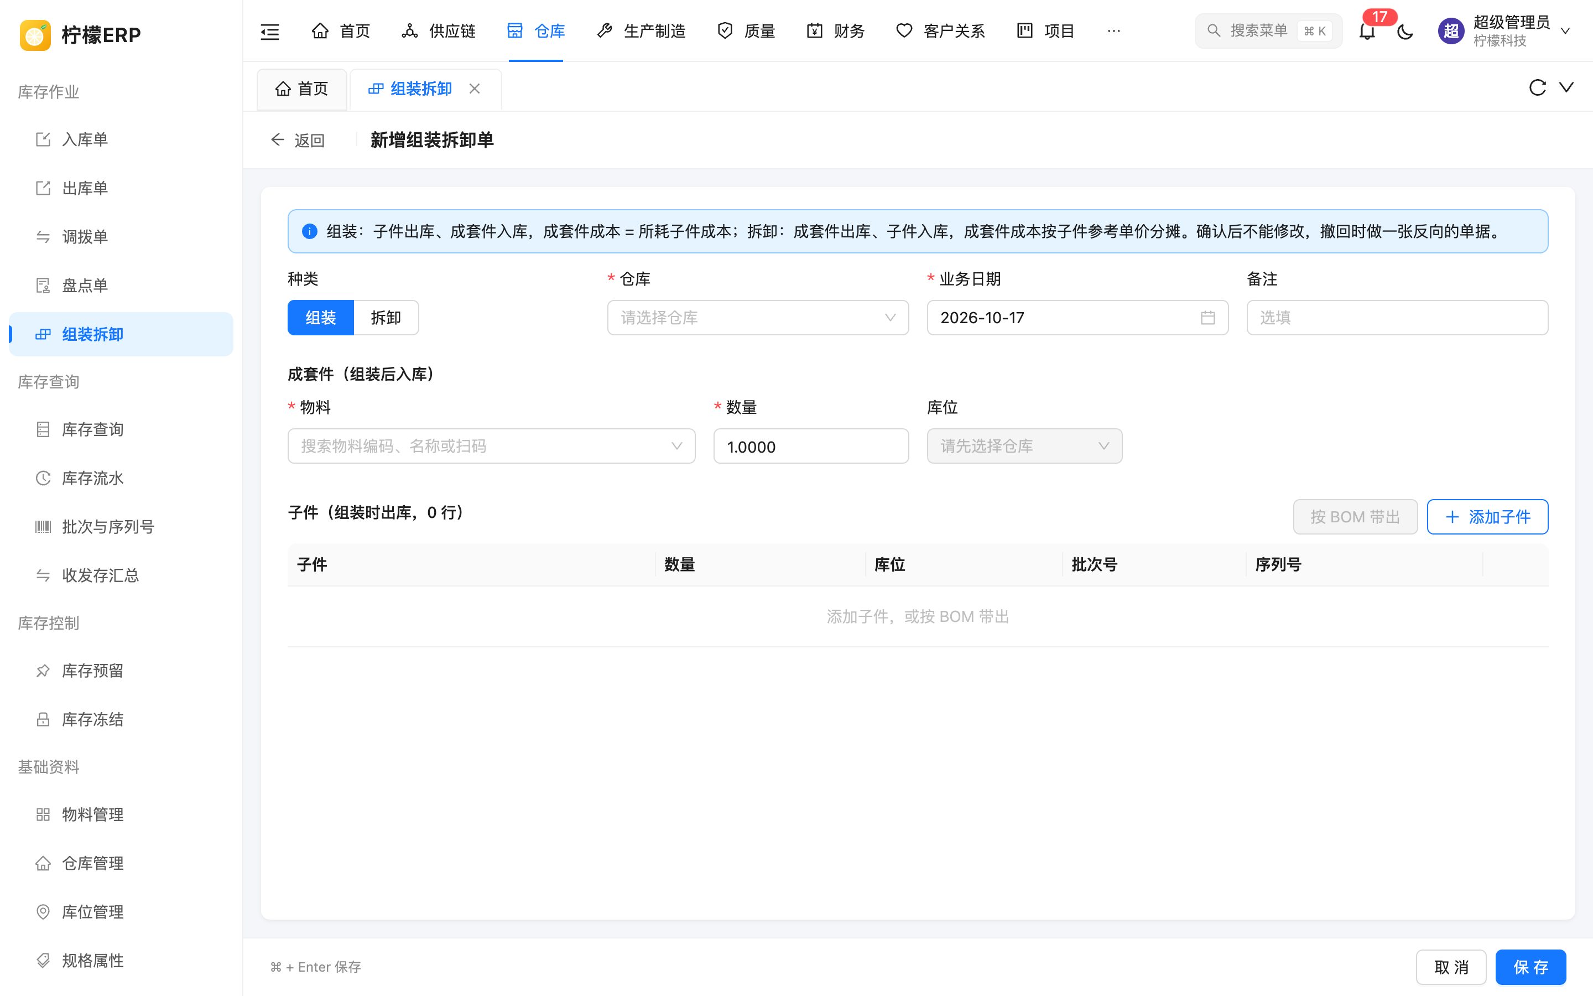
Task: Click the 搜索菜单 search box
Action: pyautogui.click(x=1268, y=31)
